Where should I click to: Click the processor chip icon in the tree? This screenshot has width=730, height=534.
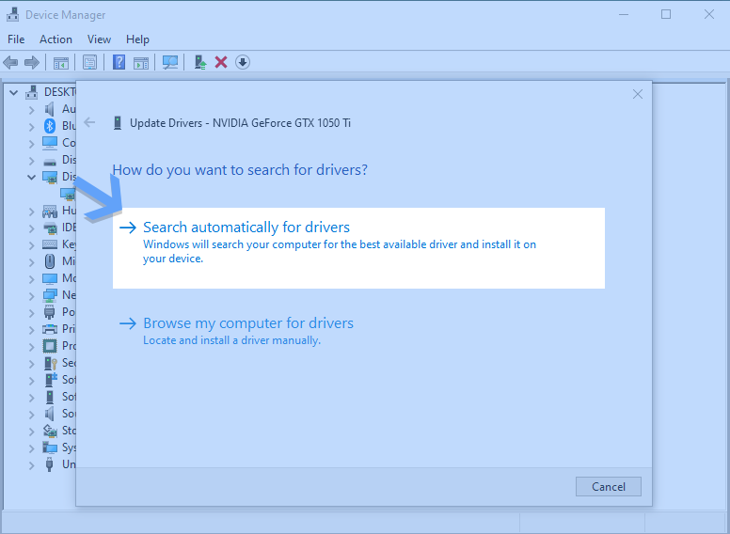pyautogui.click(x=50, y=346)
